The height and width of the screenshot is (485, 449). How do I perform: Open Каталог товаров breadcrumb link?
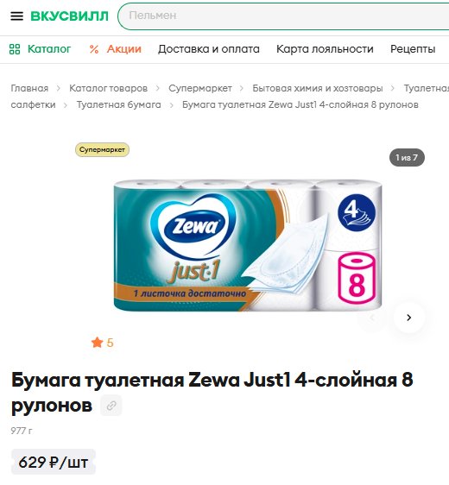tap(108, 88)
